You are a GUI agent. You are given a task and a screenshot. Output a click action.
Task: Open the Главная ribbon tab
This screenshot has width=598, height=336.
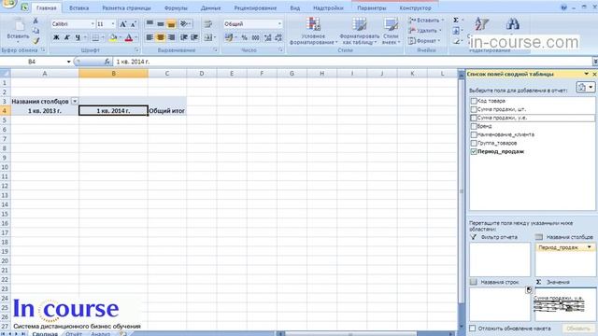click(x=47, y=7)
